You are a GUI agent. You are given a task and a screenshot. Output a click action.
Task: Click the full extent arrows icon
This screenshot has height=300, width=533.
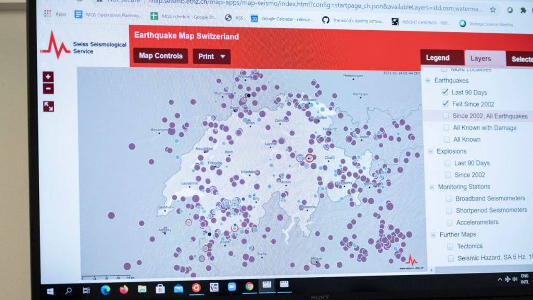point(48,106)
